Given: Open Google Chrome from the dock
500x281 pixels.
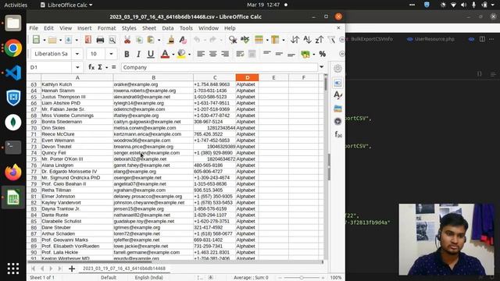Looking at the screenshot, I should 13,48.
